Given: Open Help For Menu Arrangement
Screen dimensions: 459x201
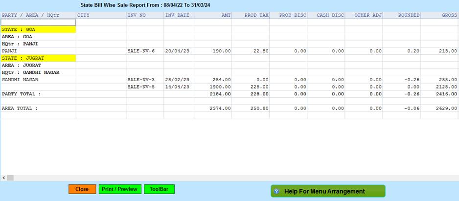Looking at the screenshot, I should tap(328, 191).
